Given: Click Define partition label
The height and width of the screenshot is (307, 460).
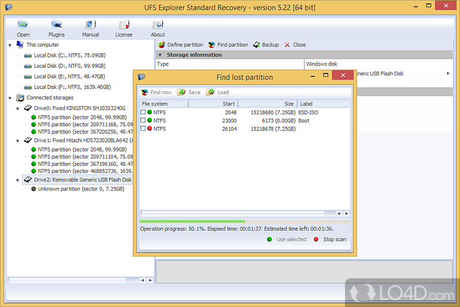Looking at the screenshot, I should pyautogui.click(x=185, y=45).
